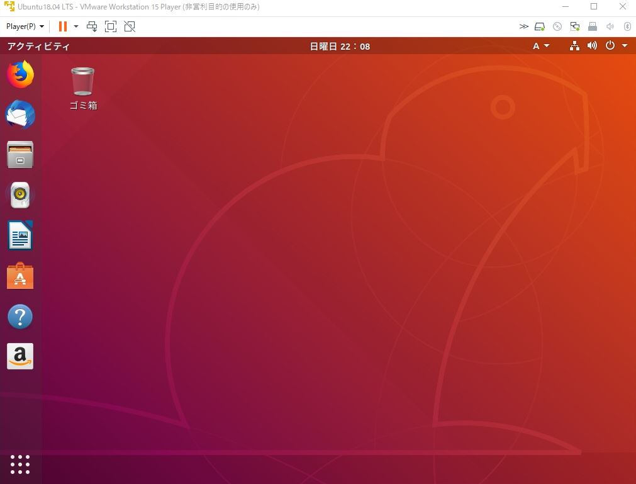
Task: Launch the Amazon dock icon
Action: pos(20,357)
